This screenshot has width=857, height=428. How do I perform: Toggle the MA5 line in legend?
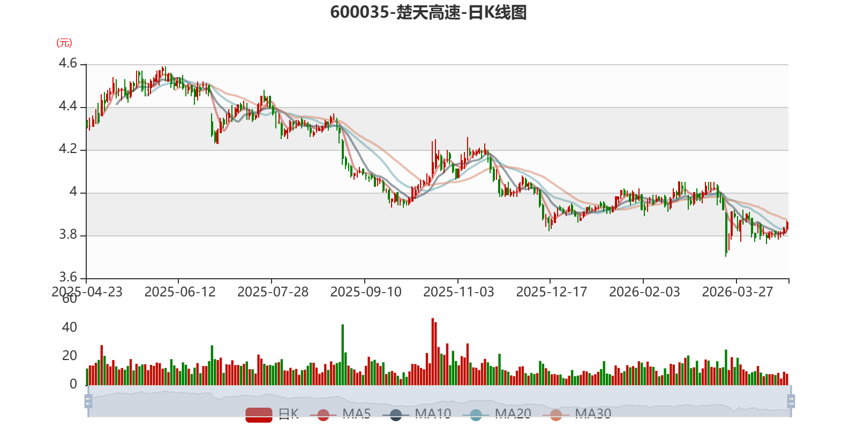[x=340, y=414]
